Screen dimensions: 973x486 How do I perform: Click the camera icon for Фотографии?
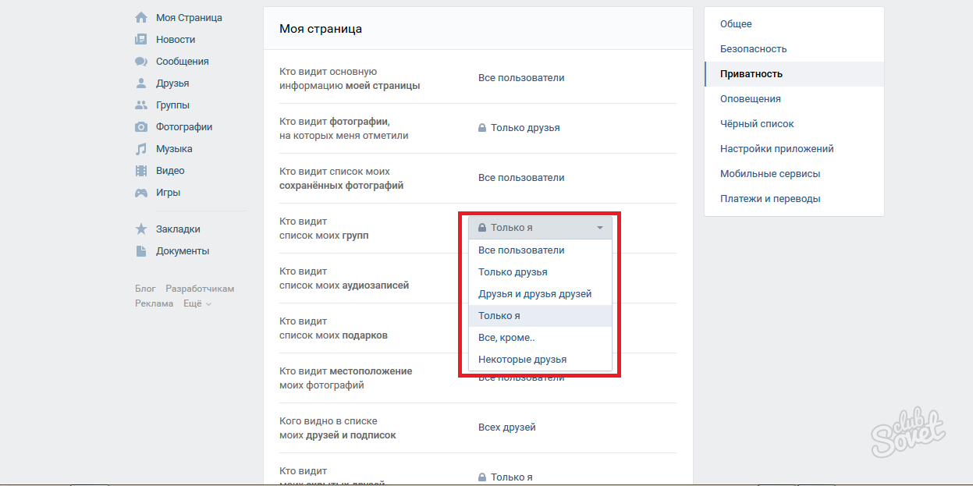(140, 126)
